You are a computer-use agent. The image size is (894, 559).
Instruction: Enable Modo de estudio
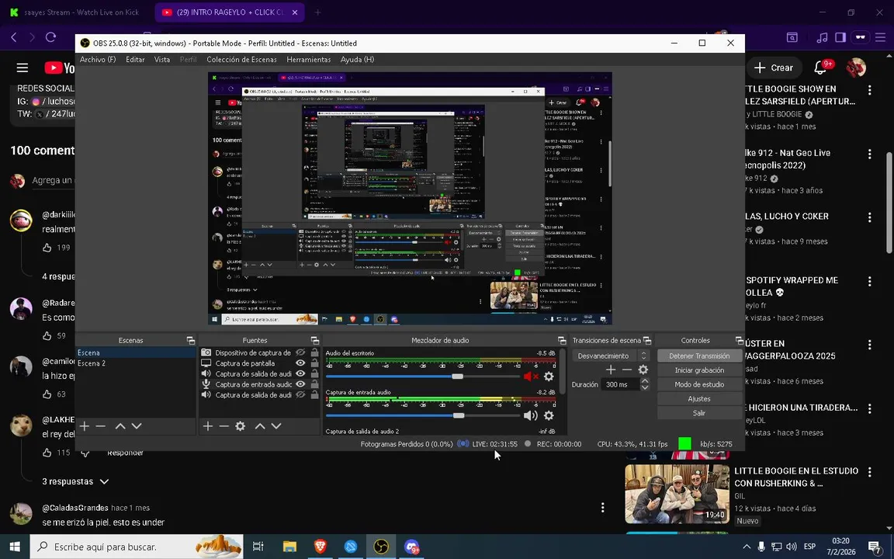click(x=699, y=384)
